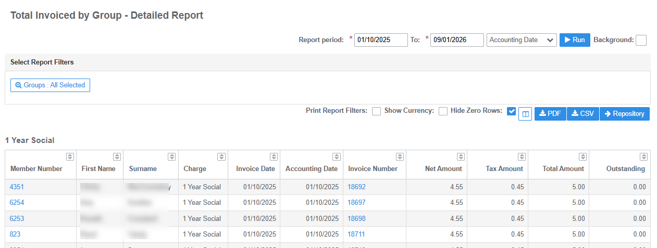
Task: Open member number 4351
Action: tap(17, 187)
